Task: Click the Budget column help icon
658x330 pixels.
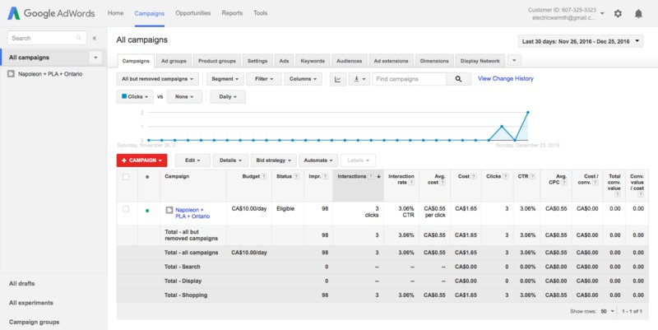Action: (x=262, y=177)
